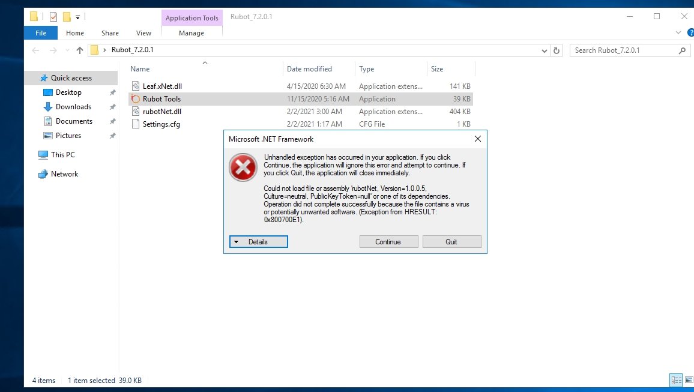Select the Leaf.xNet.dll file
Image resolution: width=694 pixels, height=392 pixels.
point(162,86)
